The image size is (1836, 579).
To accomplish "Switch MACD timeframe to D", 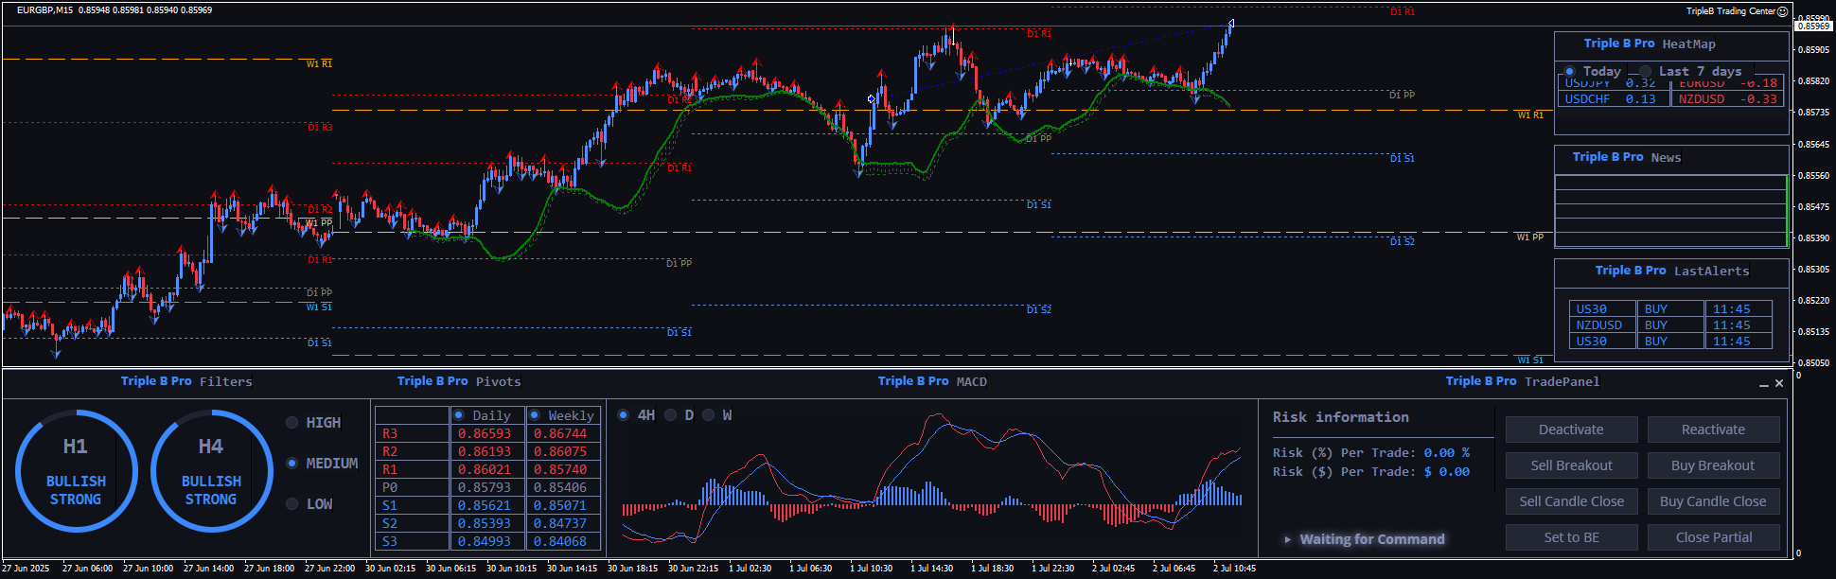I will coord(671,415).
